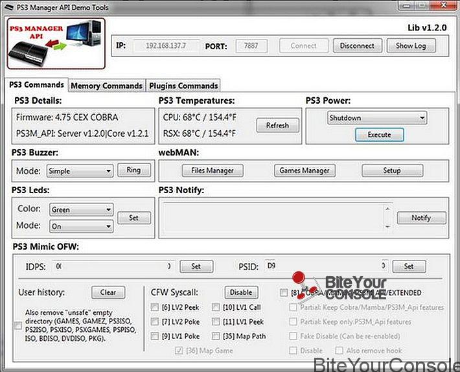This screenshot has width=460, height=372.
Task: Click the PORT input field
Action: click(x=251, y=46)
